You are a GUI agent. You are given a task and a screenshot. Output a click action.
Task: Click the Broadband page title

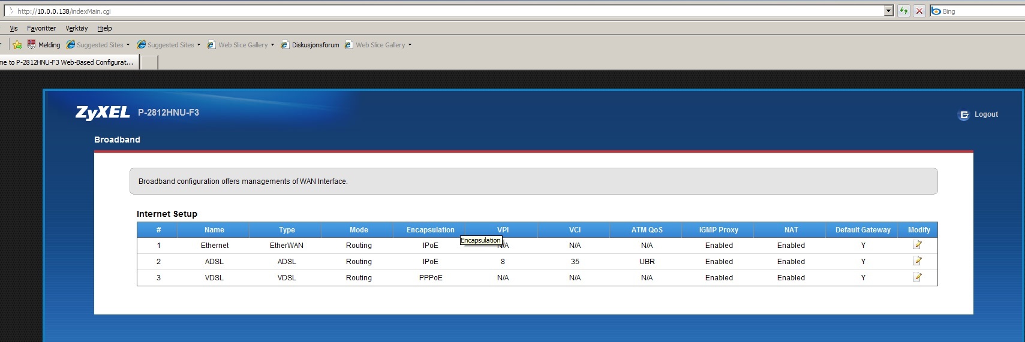tap(117, 140)
